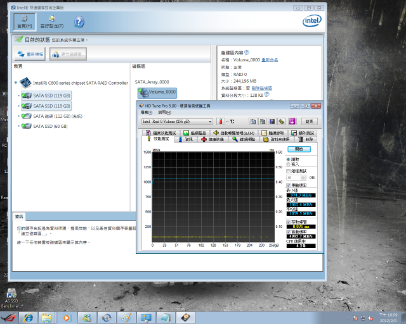Switch to the AAM noise management tab

tap(234, 133)
